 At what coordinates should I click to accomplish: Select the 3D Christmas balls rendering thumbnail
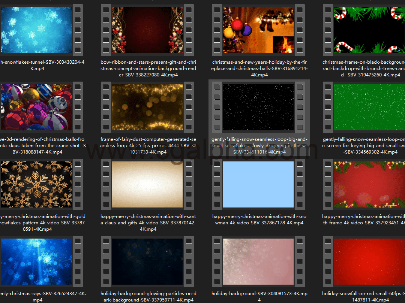pos(36,107)
